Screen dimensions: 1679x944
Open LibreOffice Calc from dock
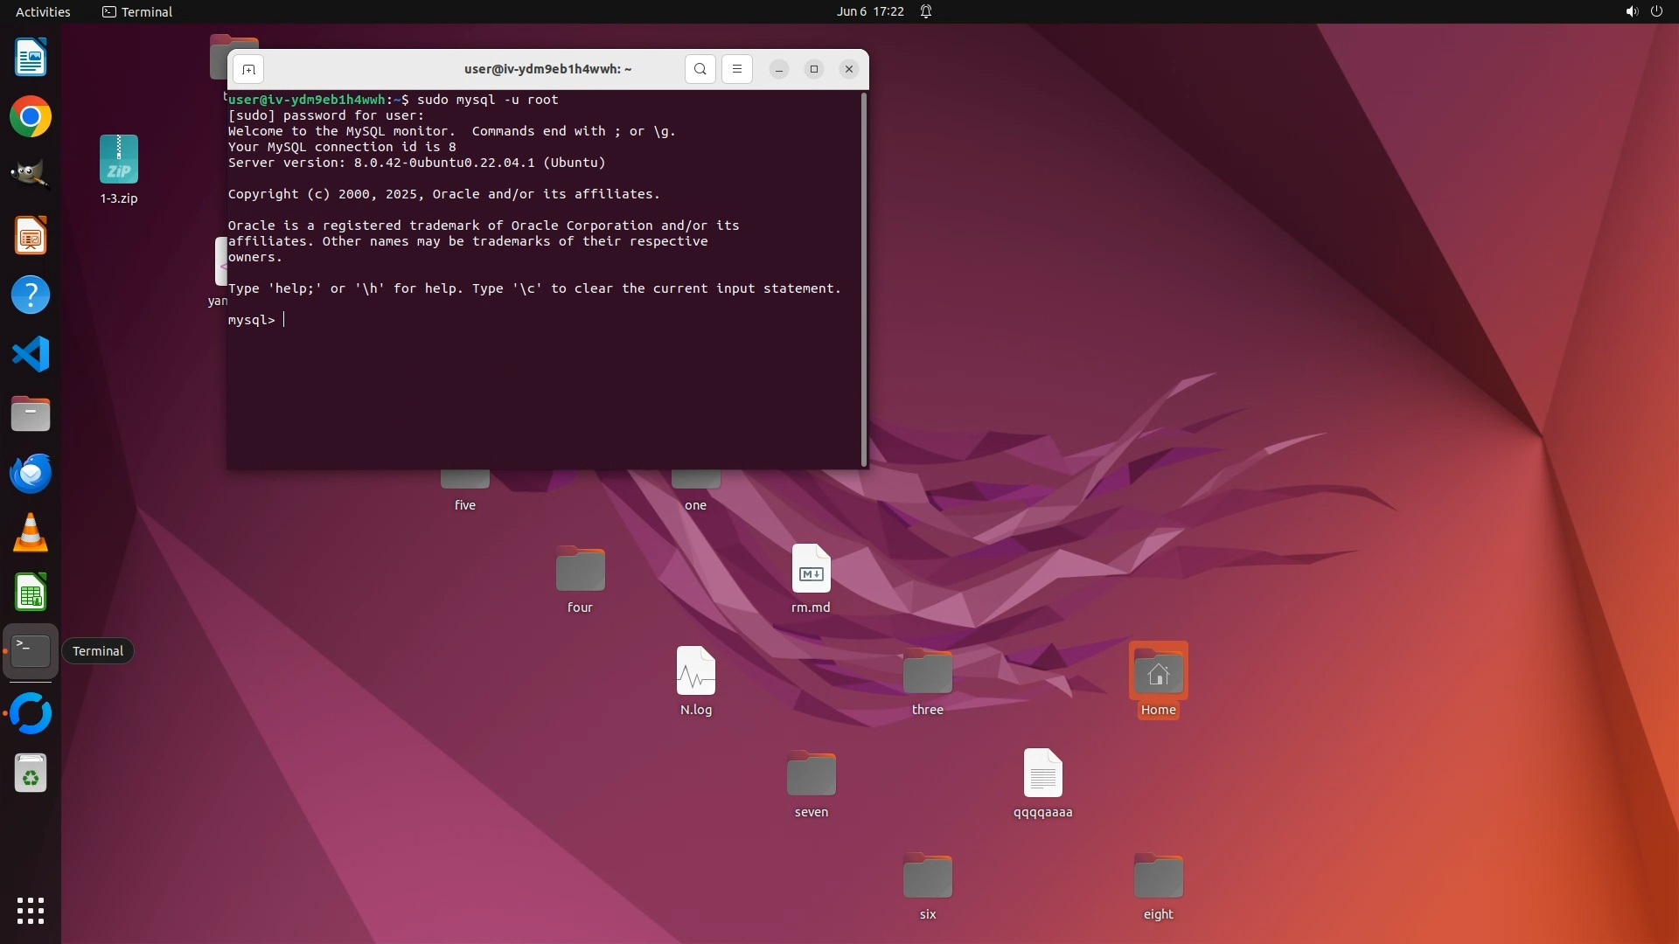point(31,593)
